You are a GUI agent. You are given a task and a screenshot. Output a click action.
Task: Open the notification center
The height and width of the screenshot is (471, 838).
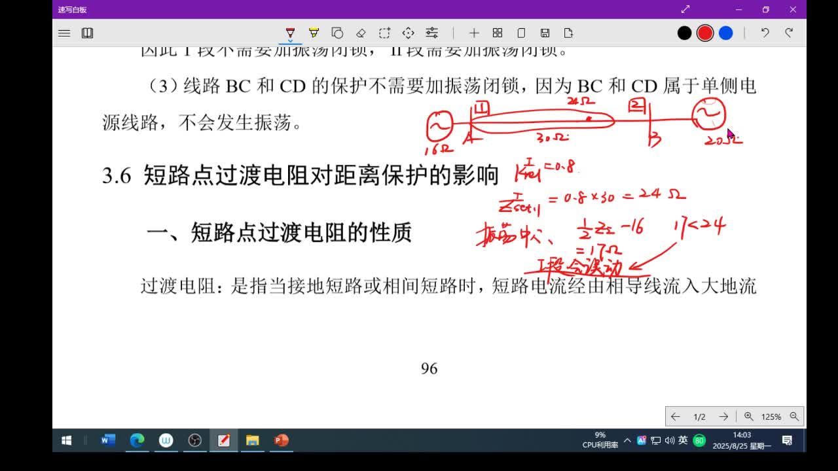tap(787, 440)
